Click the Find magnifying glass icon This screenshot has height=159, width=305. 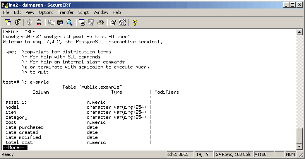coord(70,22)
